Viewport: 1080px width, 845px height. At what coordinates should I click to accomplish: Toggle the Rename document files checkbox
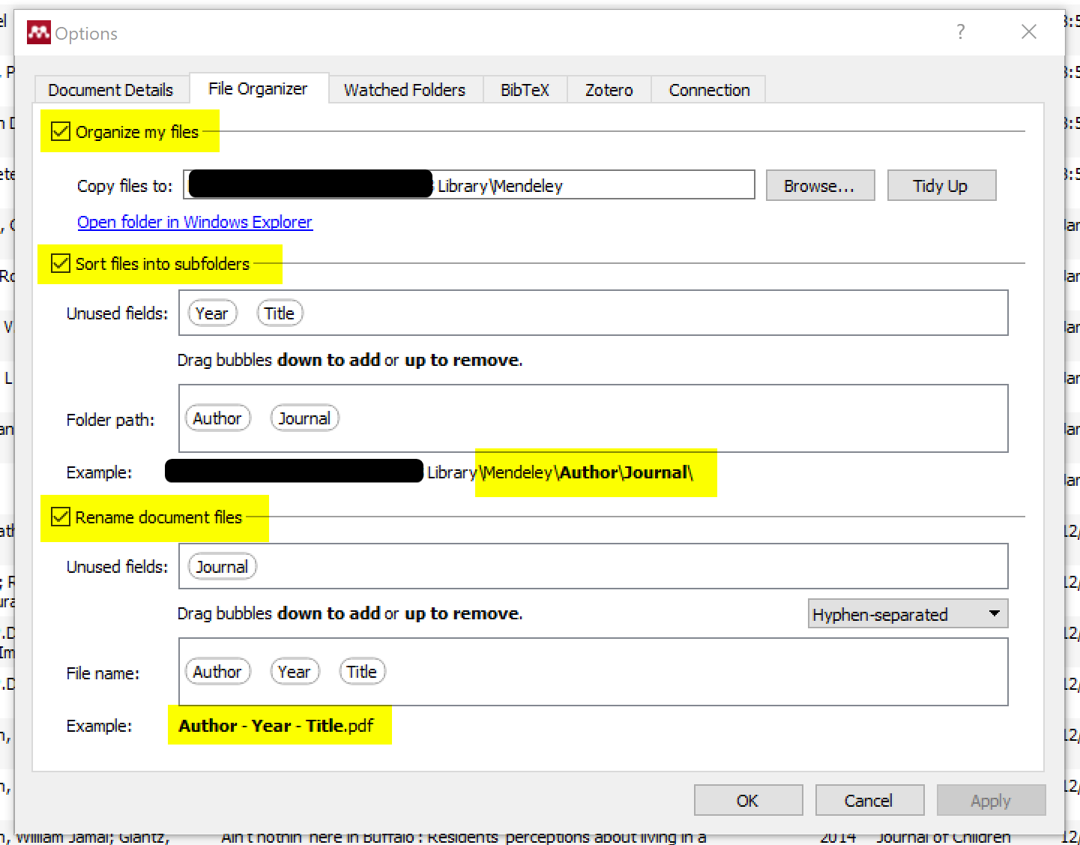tap(61, 517)
